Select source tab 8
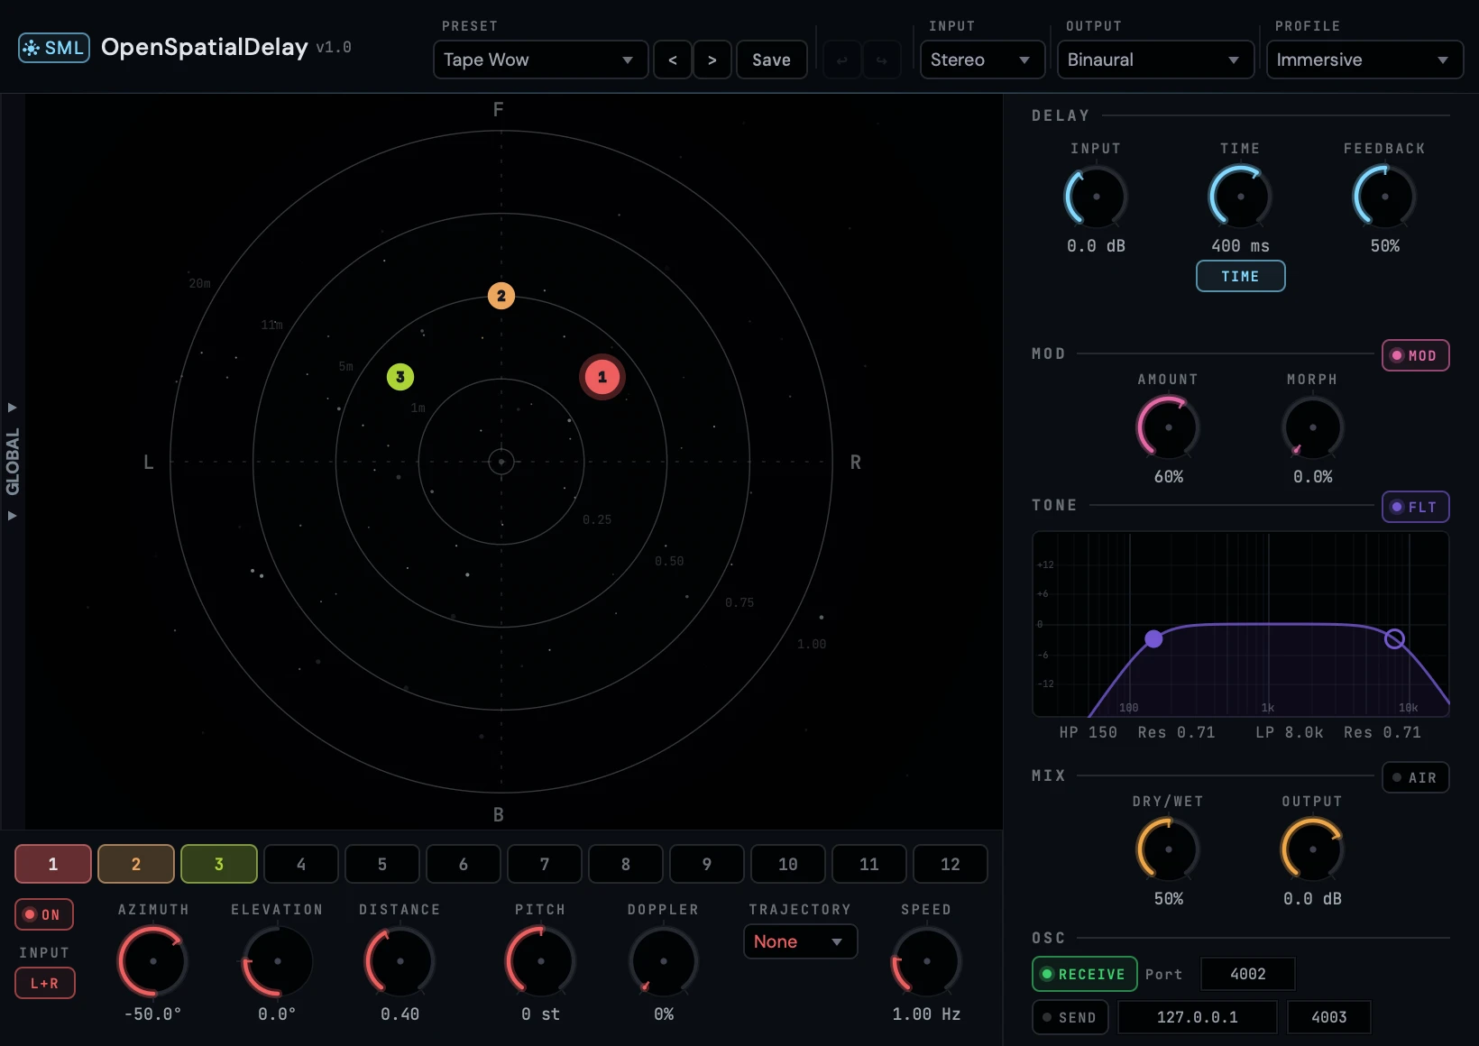The height and width of the screenshot is (1046, 1479). [626, 864]
